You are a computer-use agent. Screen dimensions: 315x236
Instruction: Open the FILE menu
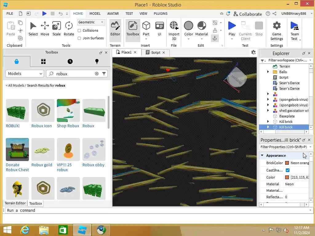[10, 14]
